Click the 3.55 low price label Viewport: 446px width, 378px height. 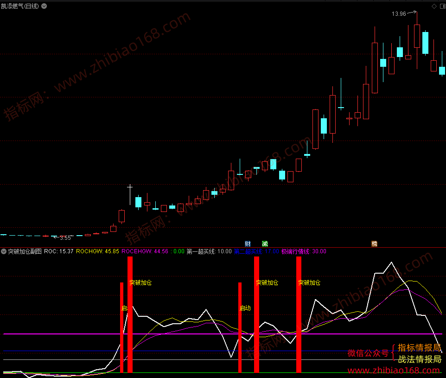[x=65, y=237]
